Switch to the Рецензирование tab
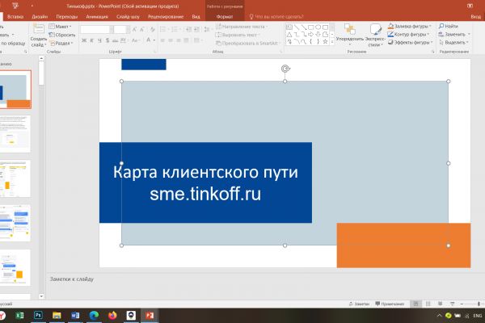 coord(166,17)
